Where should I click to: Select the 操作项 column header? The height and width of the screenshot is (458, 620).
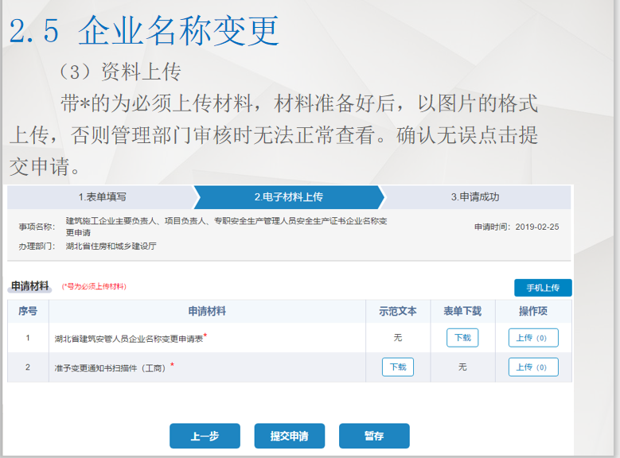[x=533, y=312]
